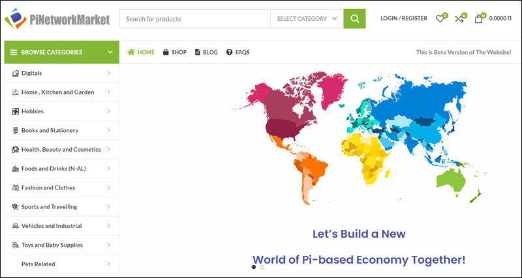Click the Health, Beauty and Cosmetics icon

[x=15, y=150]
